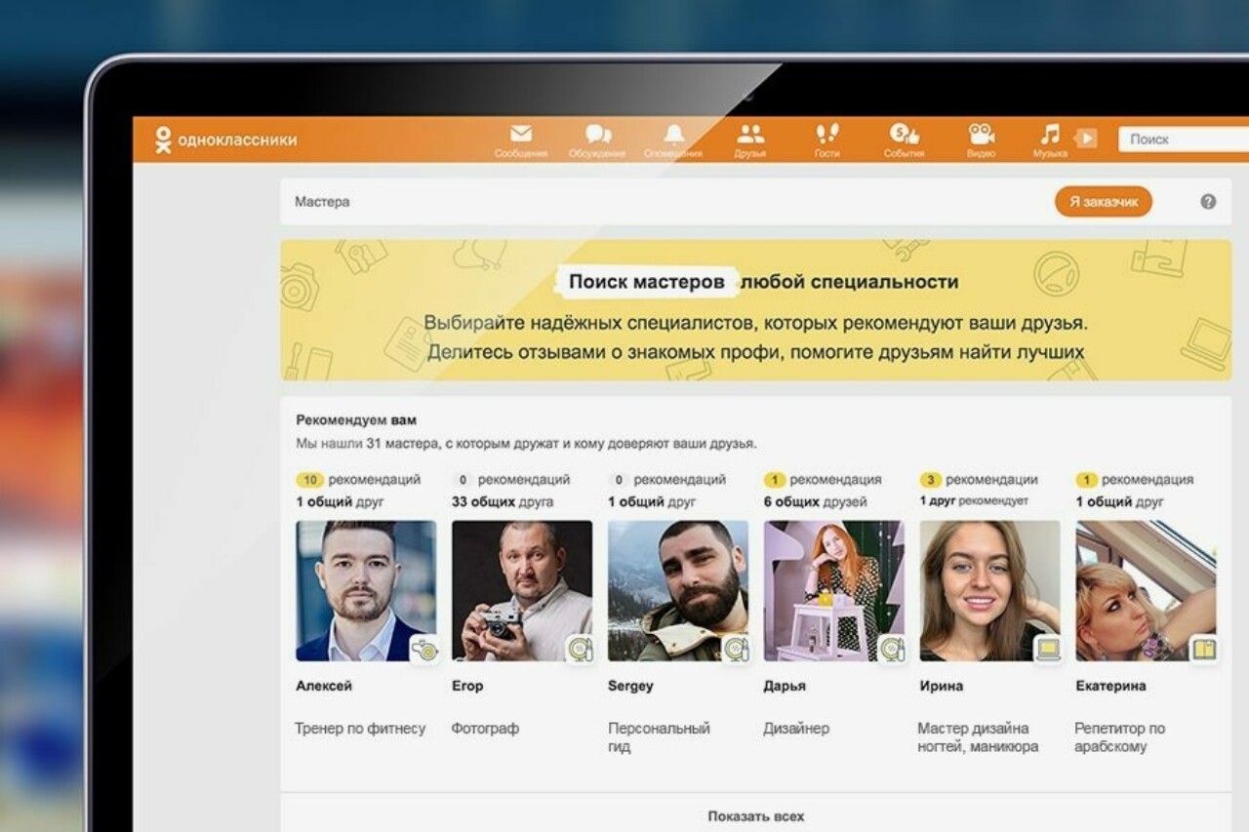Open Оповещения bell icon
Viewport: 1249px width, 832px height.
[x=673, y=135]
